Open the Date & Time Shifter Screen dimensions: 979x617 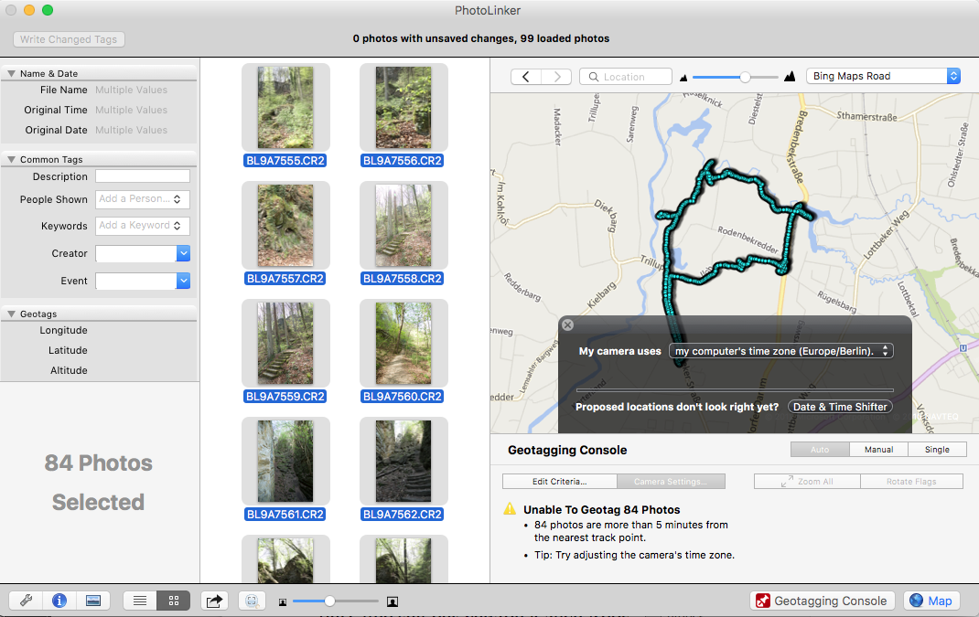coord(840,407)
